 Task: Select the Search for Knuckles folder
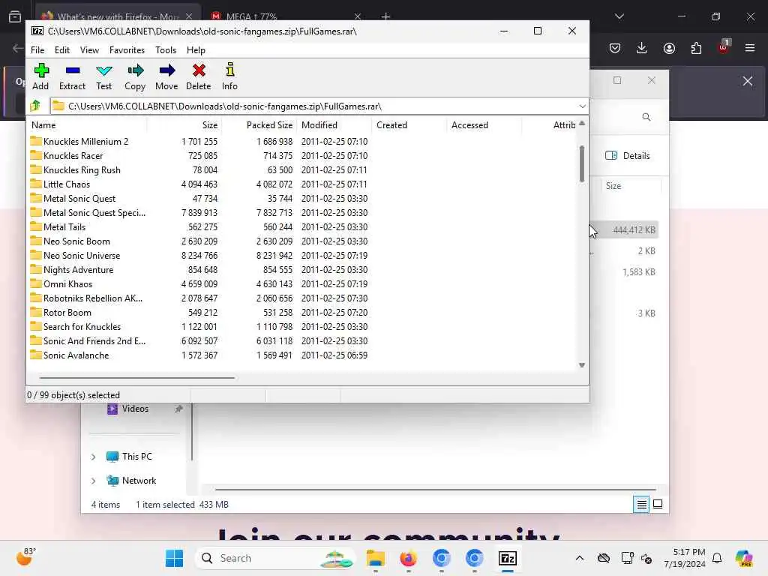[x=82, y=327]
